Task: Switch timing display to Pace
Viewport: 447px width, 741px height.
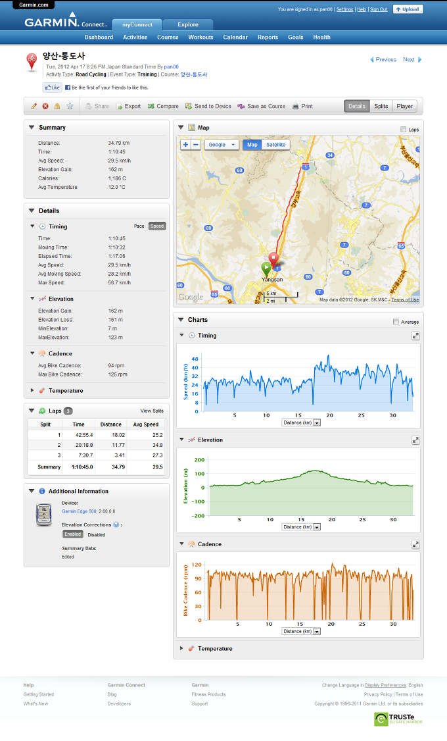Action: coord(139,226)
